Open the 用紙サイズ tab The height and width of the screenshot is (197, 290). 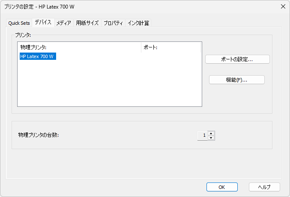87,23
